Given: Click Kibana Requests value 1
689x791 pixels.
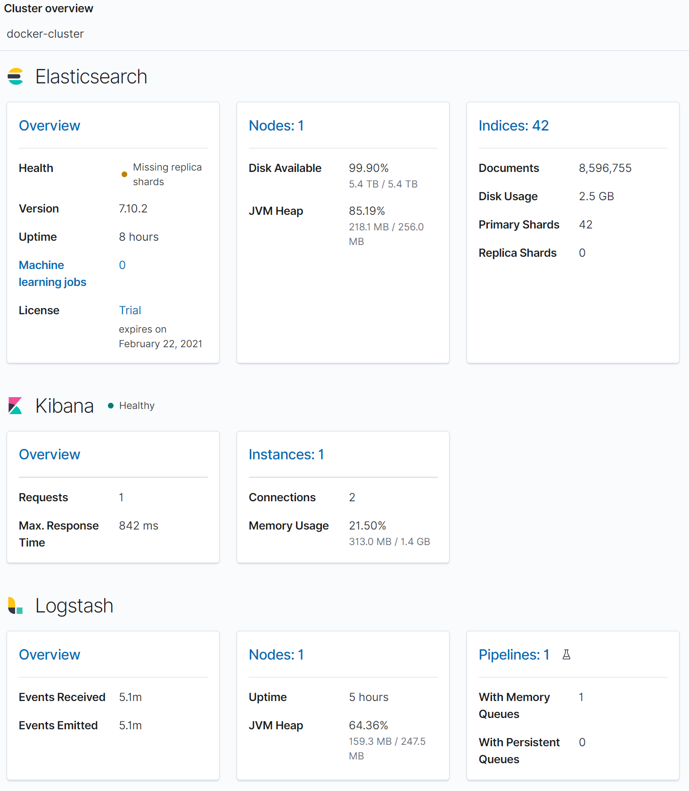Looking at the screenshot, I should [x=121, y=497].
